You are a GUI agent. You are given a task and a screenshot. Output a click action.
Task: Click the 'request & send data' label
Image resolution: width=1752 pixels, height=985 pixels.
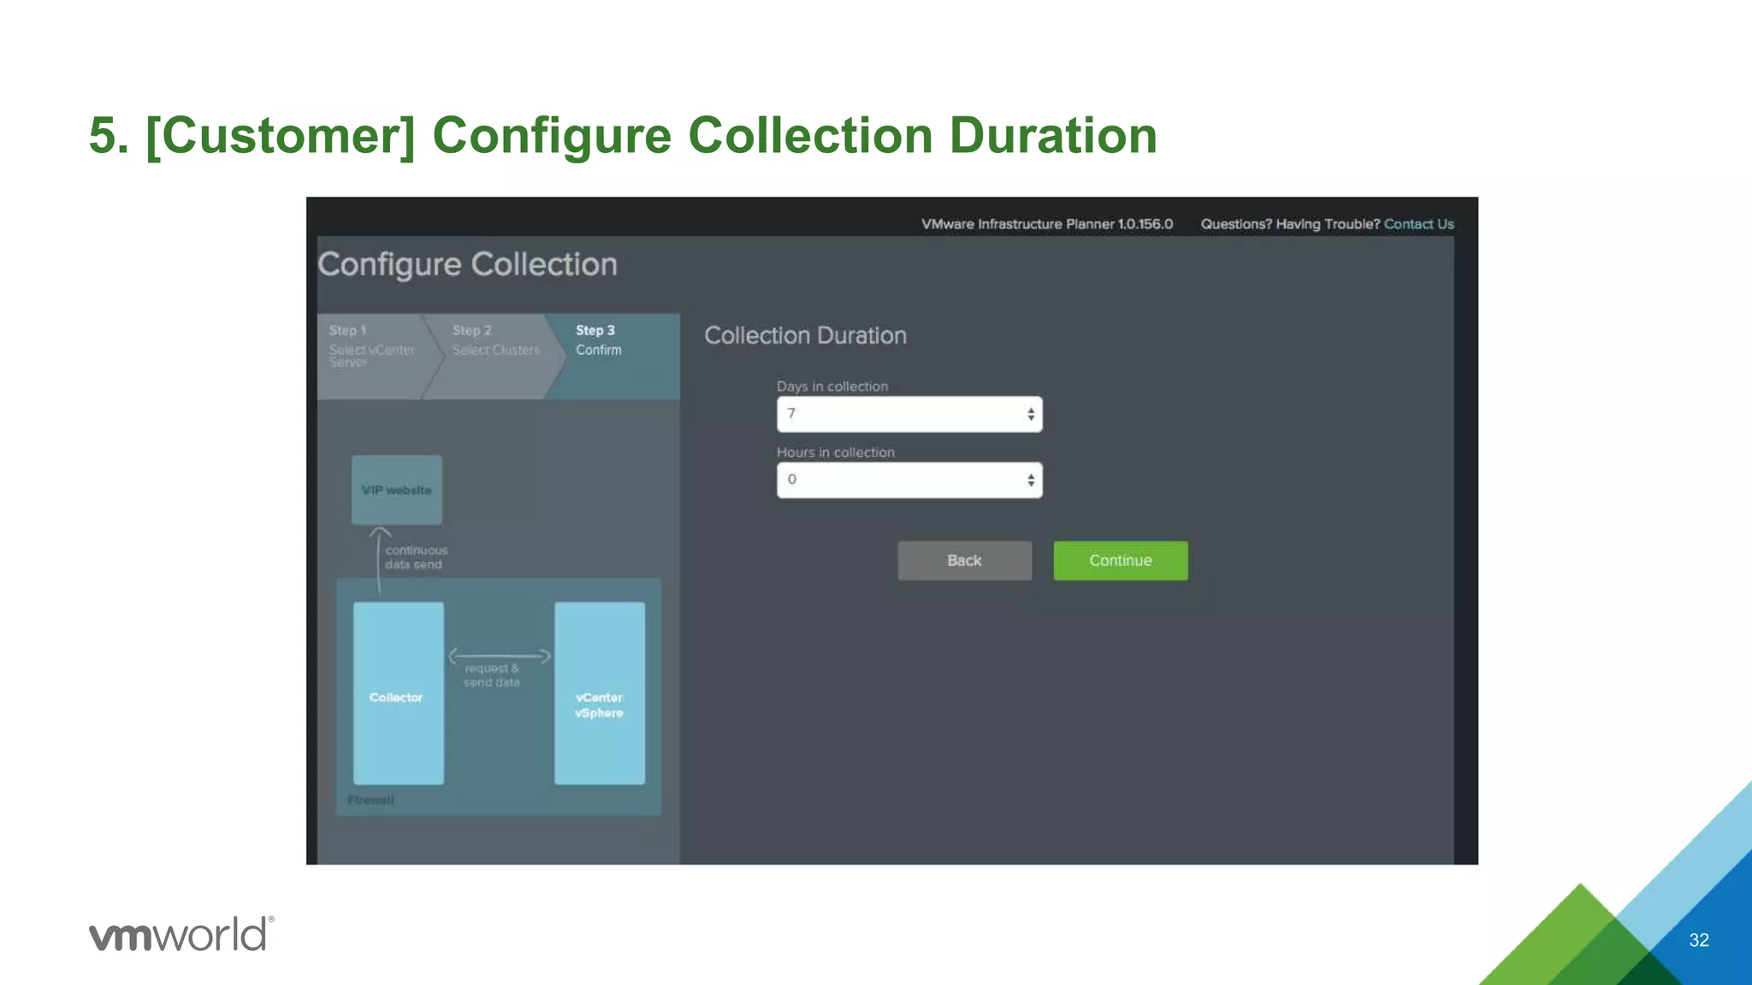tap(492, 675)
